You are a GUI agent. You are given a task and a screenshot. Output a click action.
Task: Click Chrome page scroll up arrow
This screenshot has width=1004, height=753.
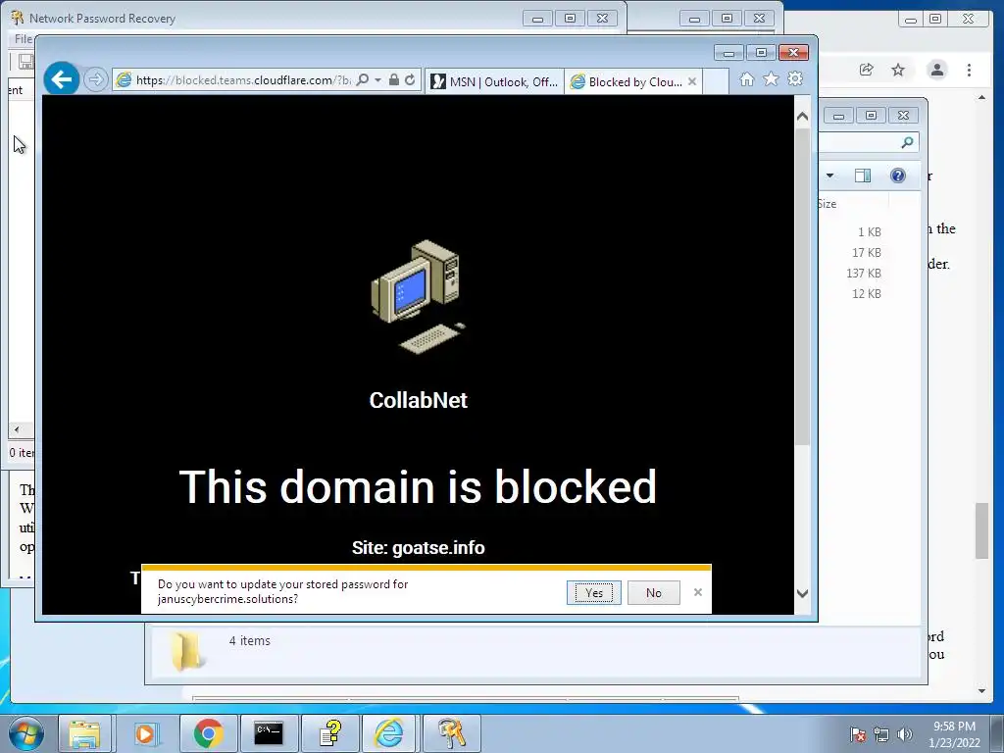pyautogui.click(x=982, y=97)
